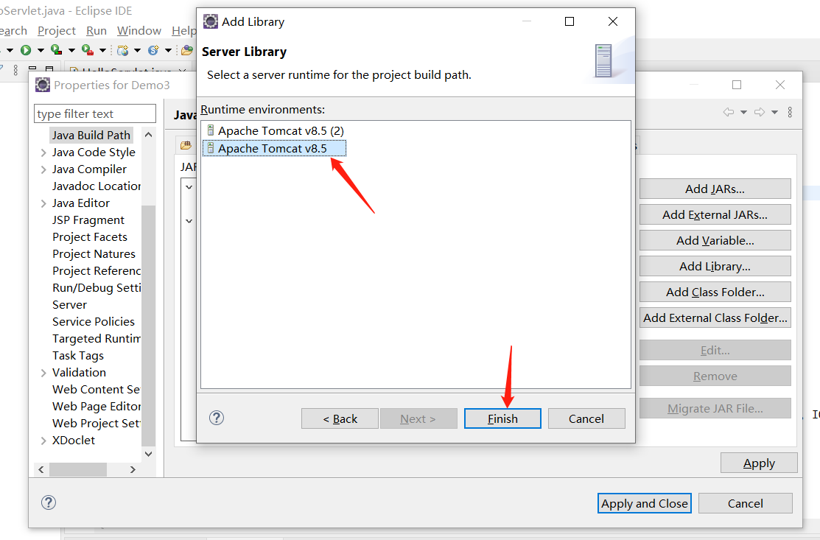Click the properties tree scroll-down arrow
This screenshot has width=820, height=540.
pyautogui.click(x=149, y=454)
